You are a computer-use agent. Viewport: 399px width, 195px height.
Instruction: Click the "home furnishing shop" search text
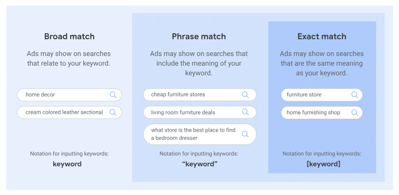pyautogui.click(x=313, y=112)
